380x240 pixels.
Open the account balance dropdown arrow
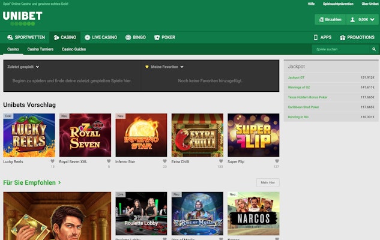[372, 20]
